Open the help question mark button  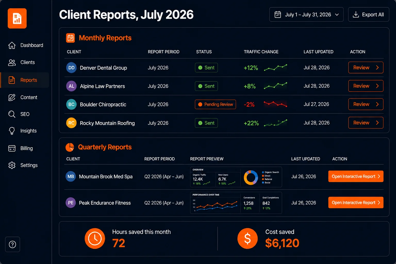[x=12, y=244]
